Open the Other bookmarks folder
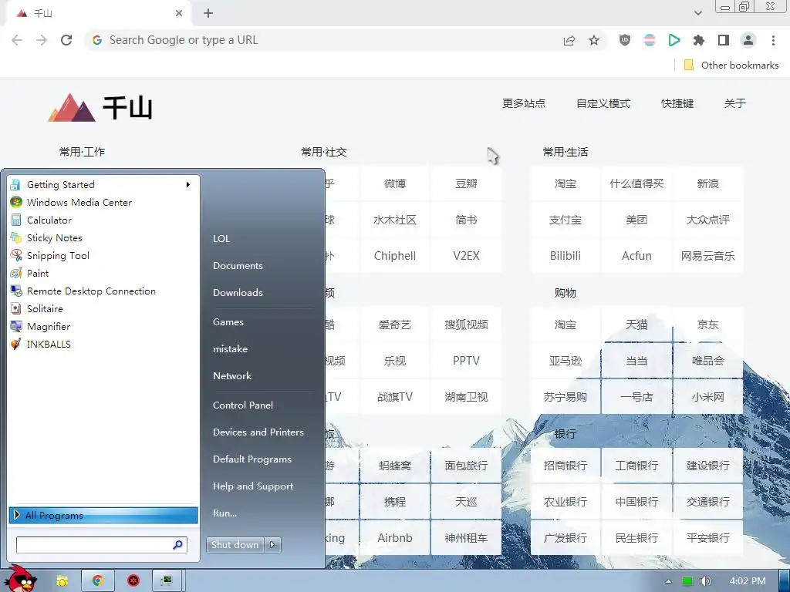The width and height of the screenshot is (790, 592). coord(731,65)
